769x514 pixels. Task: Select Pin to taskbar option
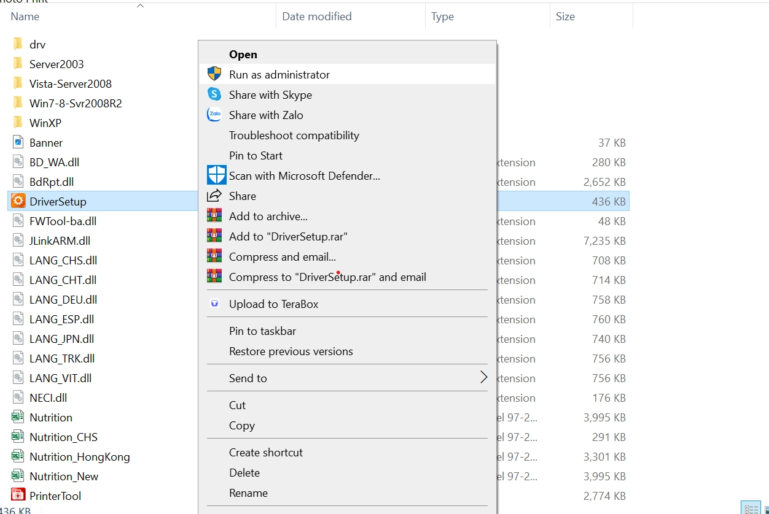[262, 331]
